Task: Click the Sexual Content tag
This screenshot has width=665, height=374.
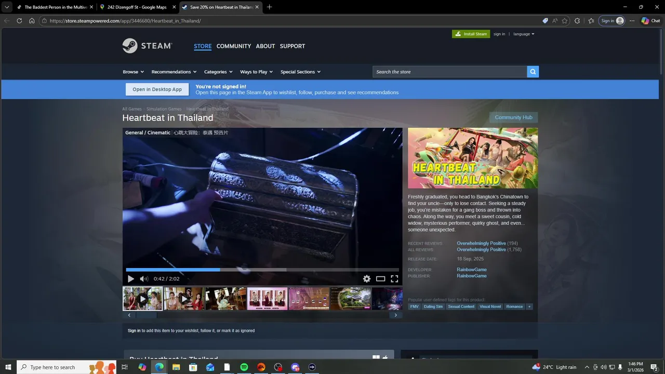Action: point(461,306)
